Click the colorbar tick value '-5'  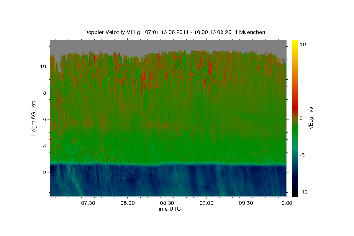click(x=302, y=155)
